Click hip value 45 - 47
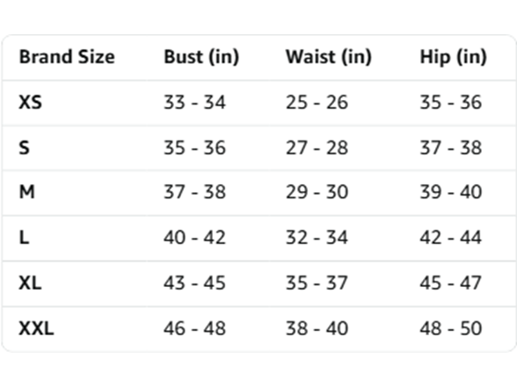Viewport: 517px width, 387px height. tap(451, 283)
